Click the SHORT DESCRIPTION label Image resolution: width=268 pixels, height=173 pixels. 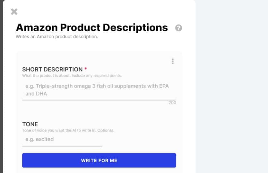(52, 70)
